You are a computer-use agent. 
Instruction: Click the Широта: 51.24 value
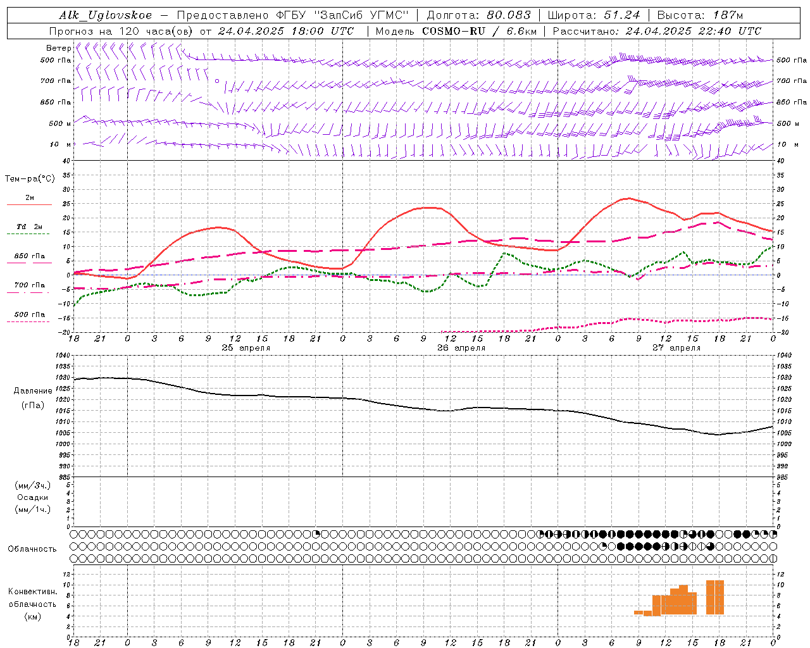click(x=594, y=15)
